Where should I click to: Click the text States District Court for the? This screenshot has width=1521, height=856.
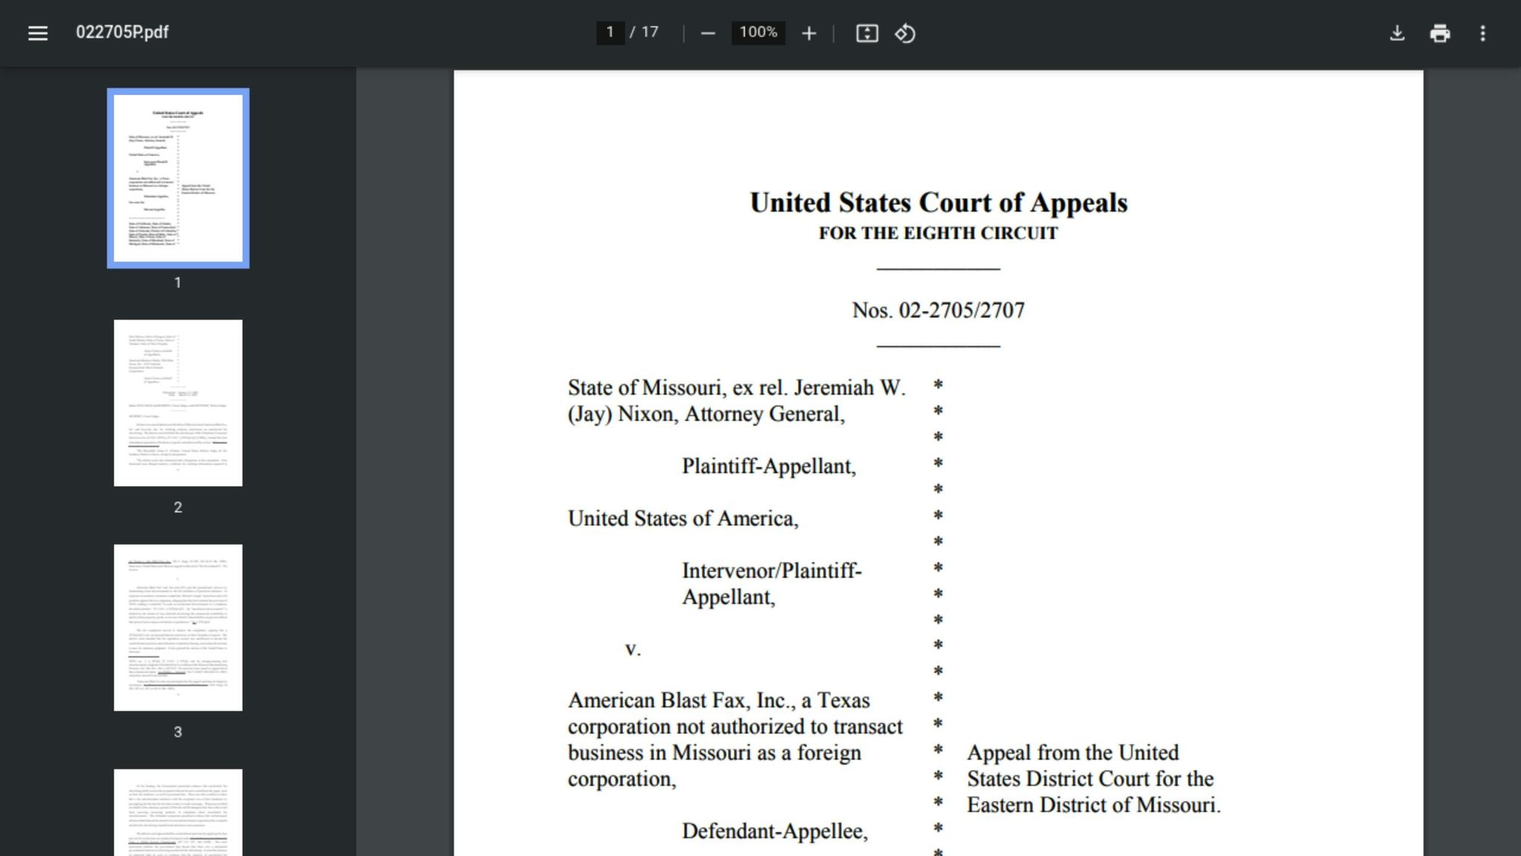click(1090, 779)
